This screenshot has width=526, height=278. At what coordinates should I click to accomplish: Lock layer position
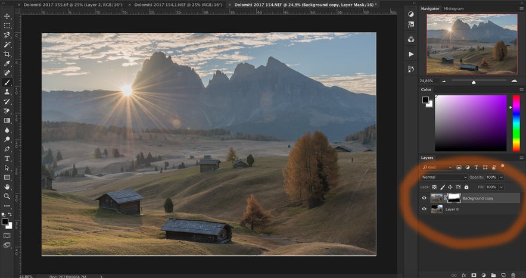coord(450,187)
